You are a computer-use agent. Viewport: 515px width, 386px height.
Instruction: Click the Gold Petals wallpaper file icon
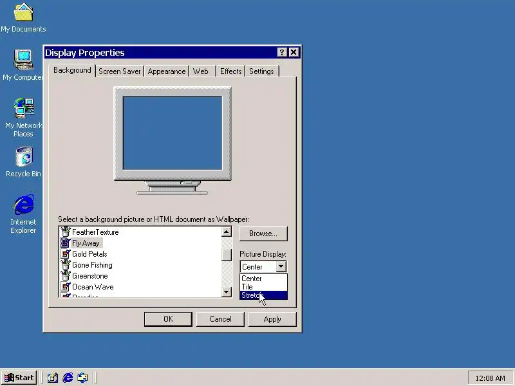pyautogui.click(x=66, y=253)
